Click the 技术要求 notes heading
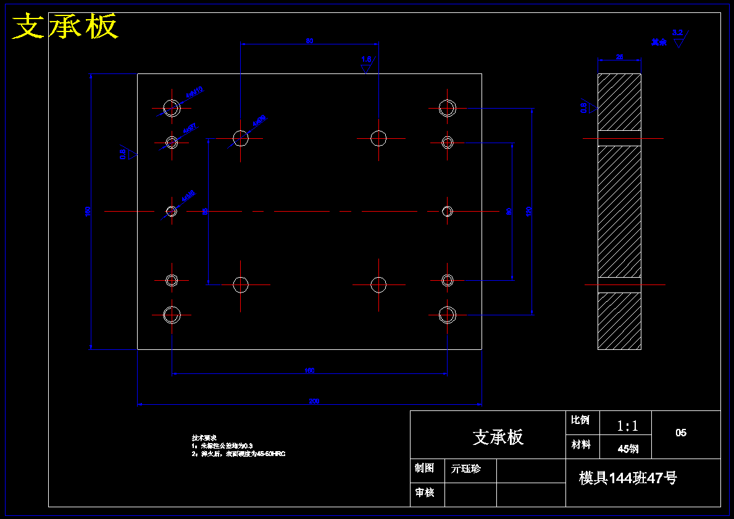The image size is (734, 519). click(204, 438)
